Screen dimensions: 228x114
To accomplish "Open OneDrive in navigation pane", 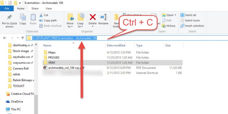I will point(14,102).
